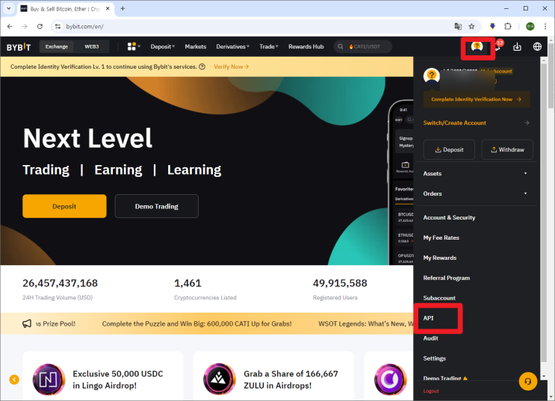Close the Bybit browser tab

(x=108, y=8)
